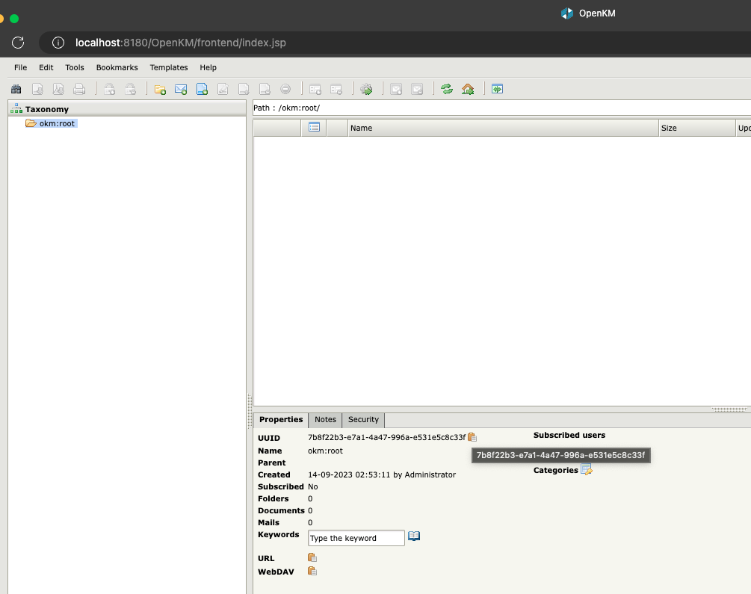Open the Templates menu
Screen dimensions: 751x594
[169, 67]
